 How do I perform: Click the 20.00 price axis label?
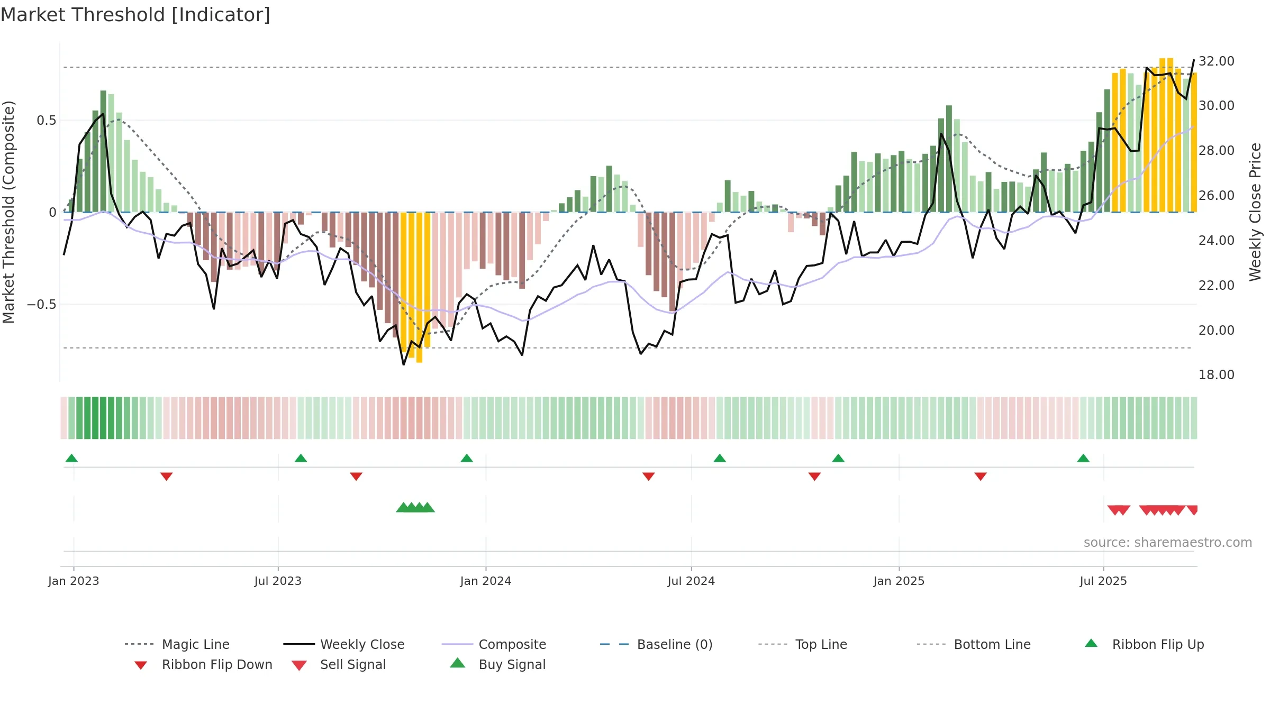pyautogui.click(x=1217, y=331)
